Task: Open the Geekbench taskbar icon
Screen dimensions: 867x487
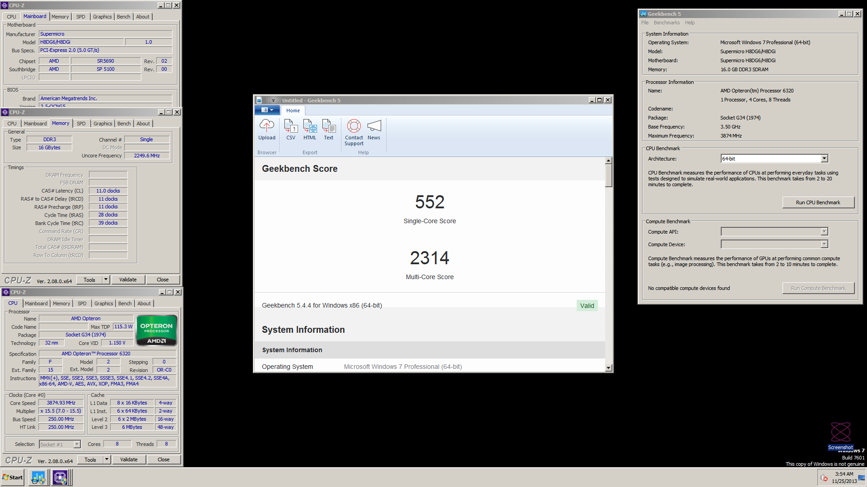Action: click(x=38, y=478)
